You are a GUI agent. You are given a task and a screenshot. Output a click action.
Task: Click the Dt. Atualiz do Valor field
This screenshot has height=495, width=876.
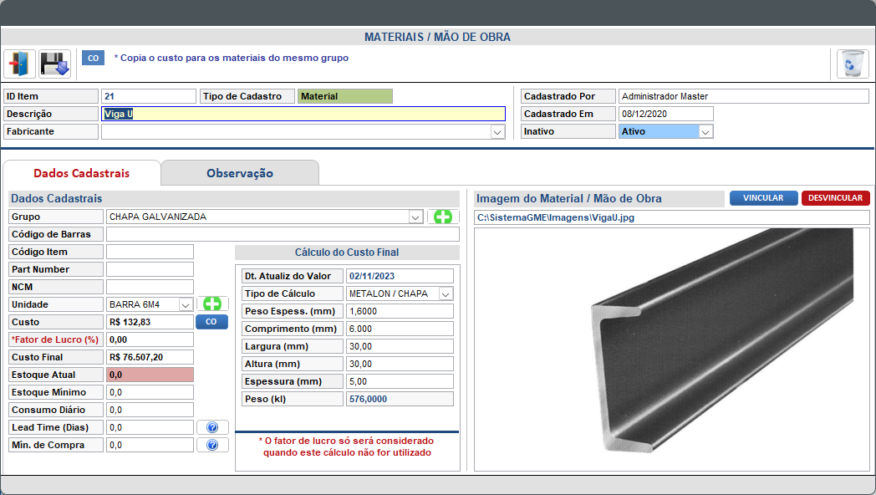pyautogui.click(x=400, y=276)
